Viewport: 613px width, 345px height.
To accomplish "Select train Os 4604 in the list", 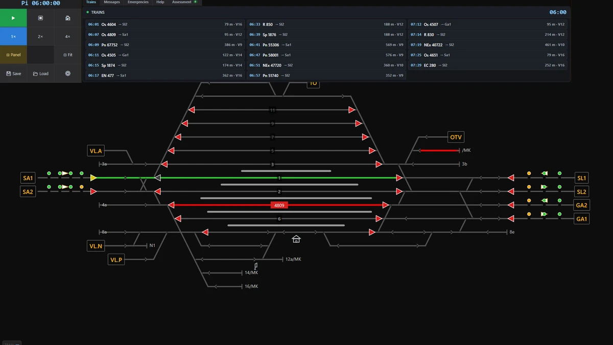I will (165, 24).
